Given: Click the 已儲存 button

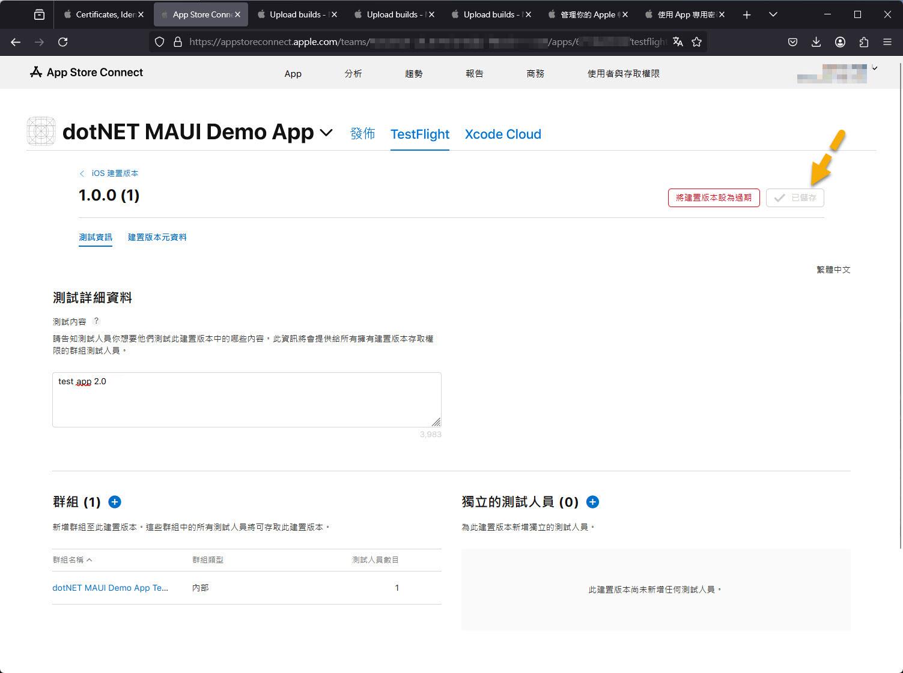Looking at the screenshot, I should pyautogui.click(x=795, y=198).
